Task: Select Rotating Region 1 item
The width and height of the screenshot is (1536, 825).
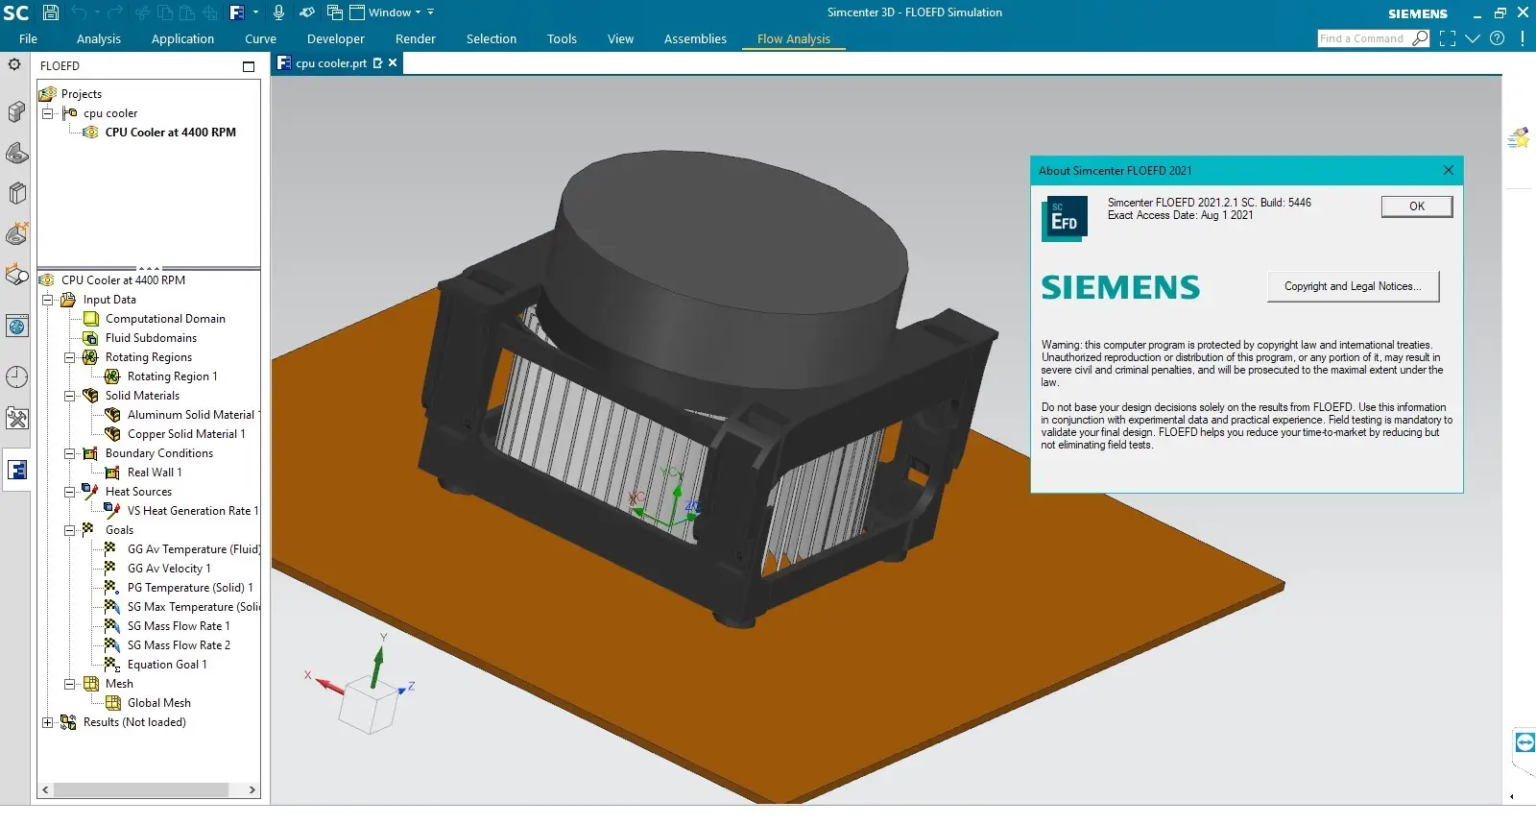Action: tap(173, 376)
